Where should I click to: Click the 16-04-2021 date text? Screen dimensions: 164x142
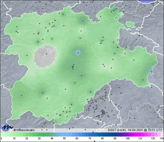click(135, 130)
